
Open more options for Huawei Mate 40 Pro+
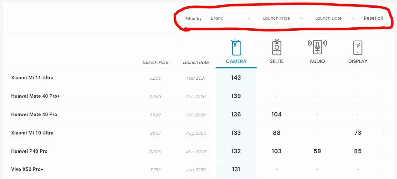click(x=383, y=96)
